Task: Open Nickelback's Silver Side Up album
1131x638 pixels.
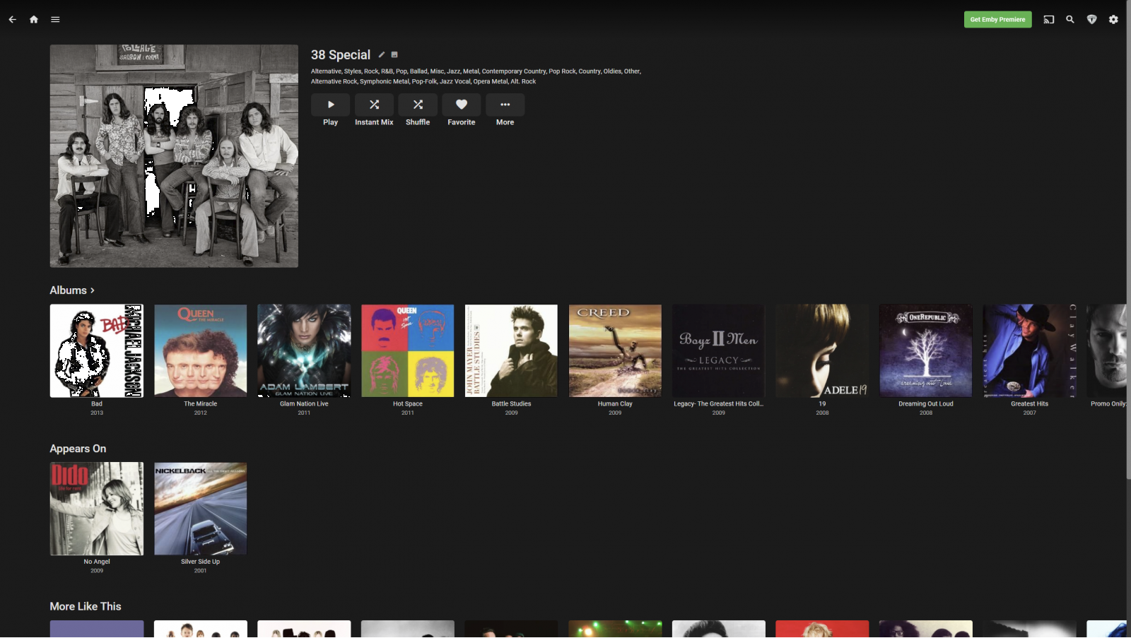Action: [x=200, y=509]
